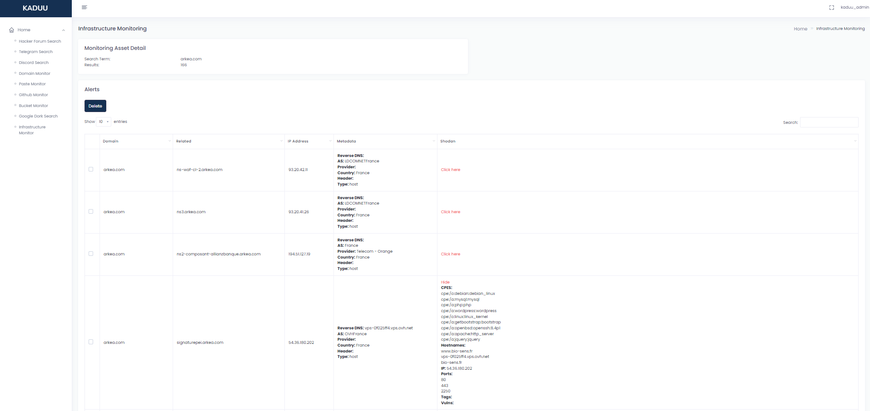This screenshot has height=411, width=870.
Task: Click Monitoring Asset Detail heading
Action: tap(115, 48)
